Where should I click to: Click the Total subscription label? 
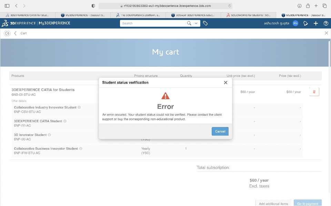click(213, 168)
